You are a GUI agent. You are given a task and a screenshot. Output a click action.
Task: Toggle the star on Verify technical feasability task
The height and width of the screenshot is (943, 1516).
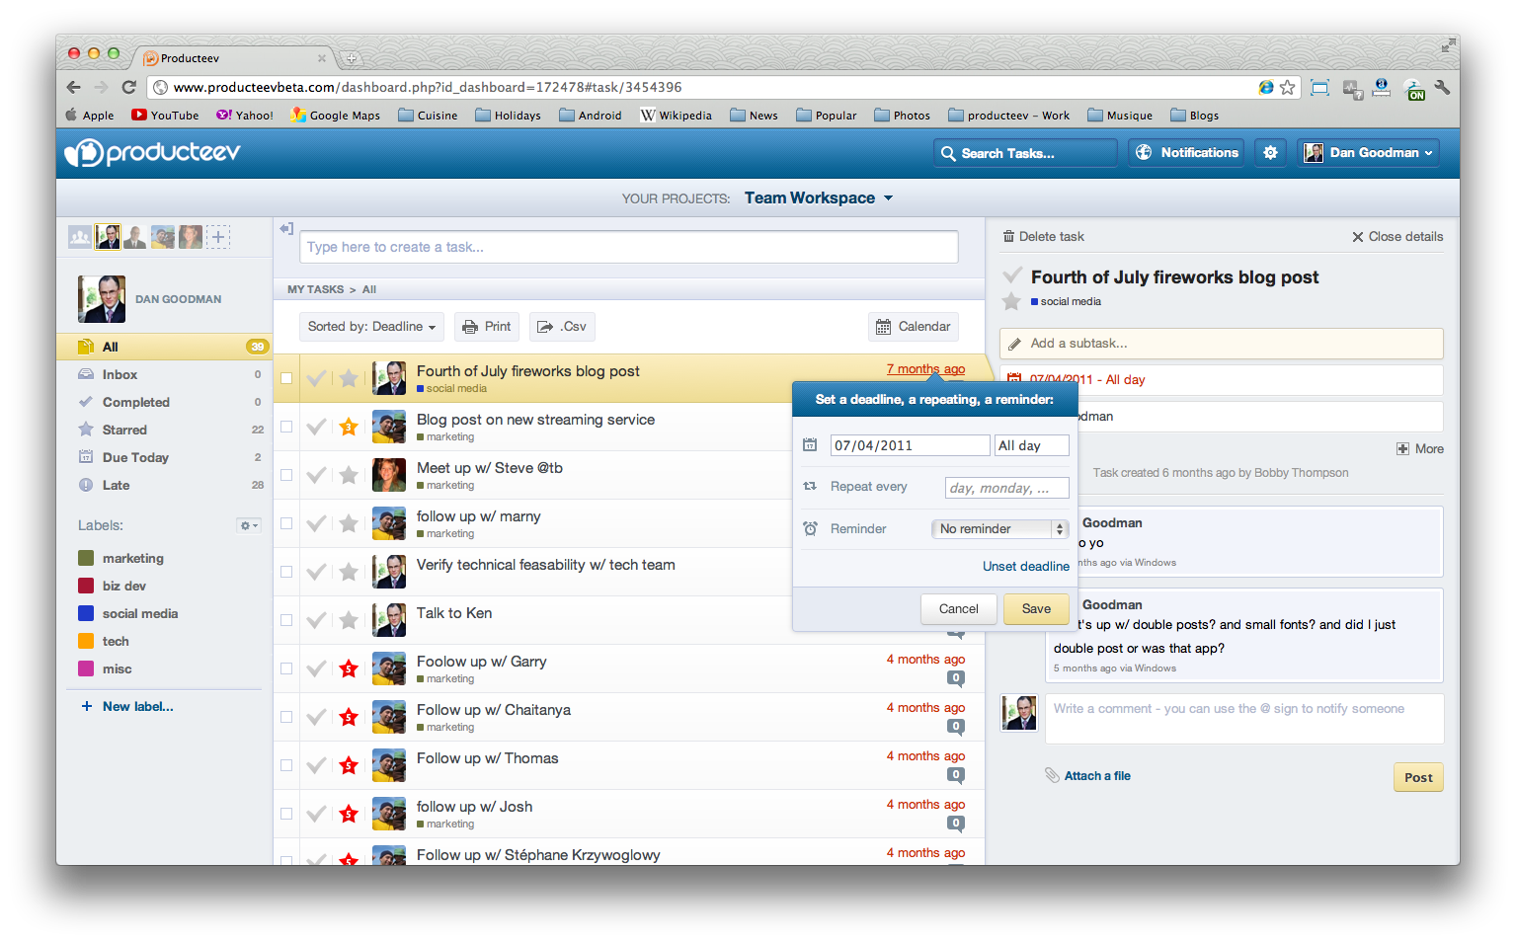[x=349, y=572]
